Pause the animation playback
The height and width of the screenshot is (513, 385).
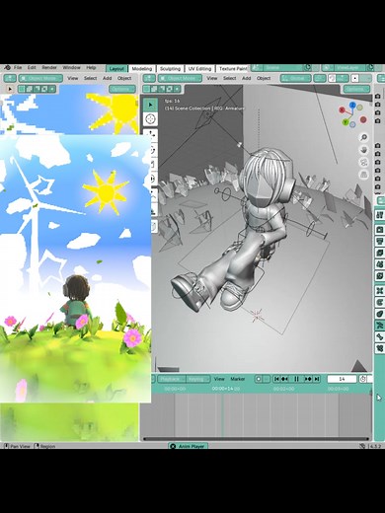click(x=296, y=379)
